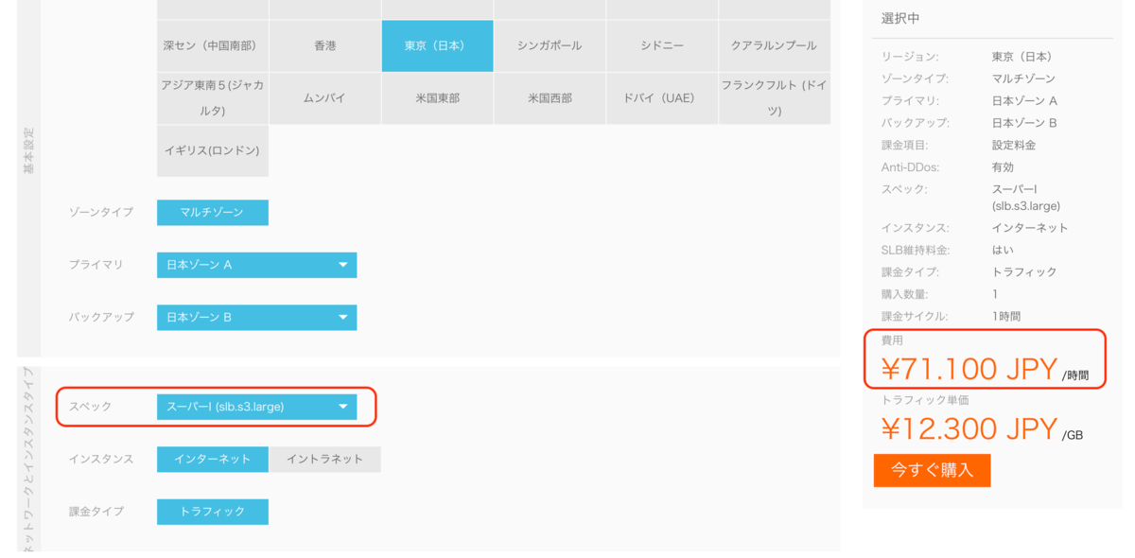Screen dimensions: 1135x558
Task: Select the ムンバイ region
Action: [325, 97]
